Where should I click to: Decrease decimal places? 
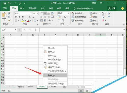pos(63,20)
